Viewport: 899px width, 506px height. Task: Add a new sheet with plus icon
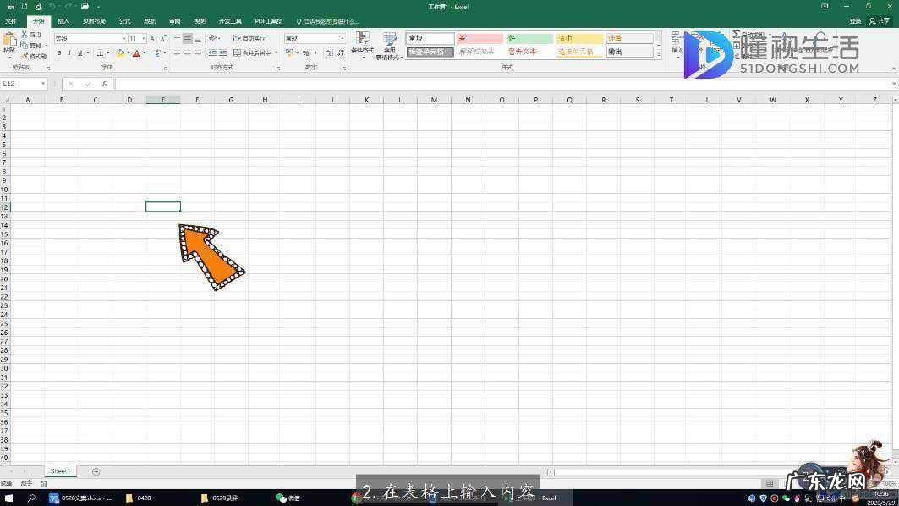(x=96, y=471)
